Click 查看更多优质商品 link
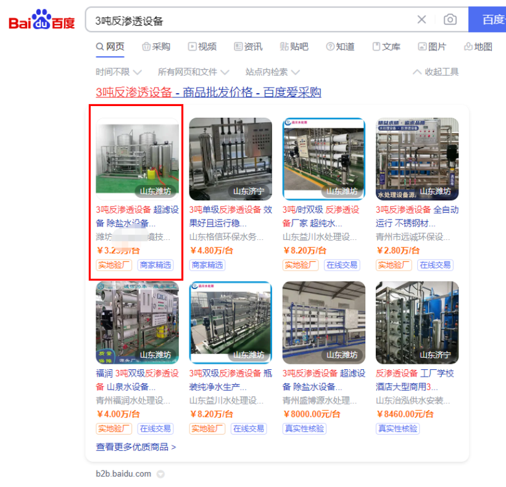The width and height of the screenshot is (506, 487). [136, 447]
